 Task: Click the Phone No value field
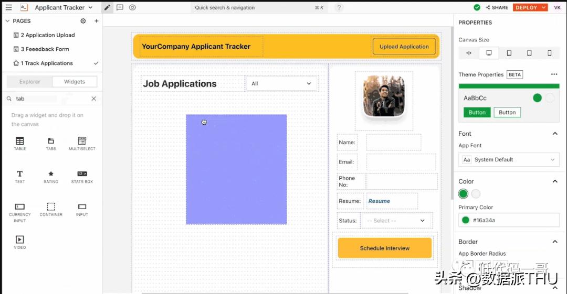click(x=402, y=181)
